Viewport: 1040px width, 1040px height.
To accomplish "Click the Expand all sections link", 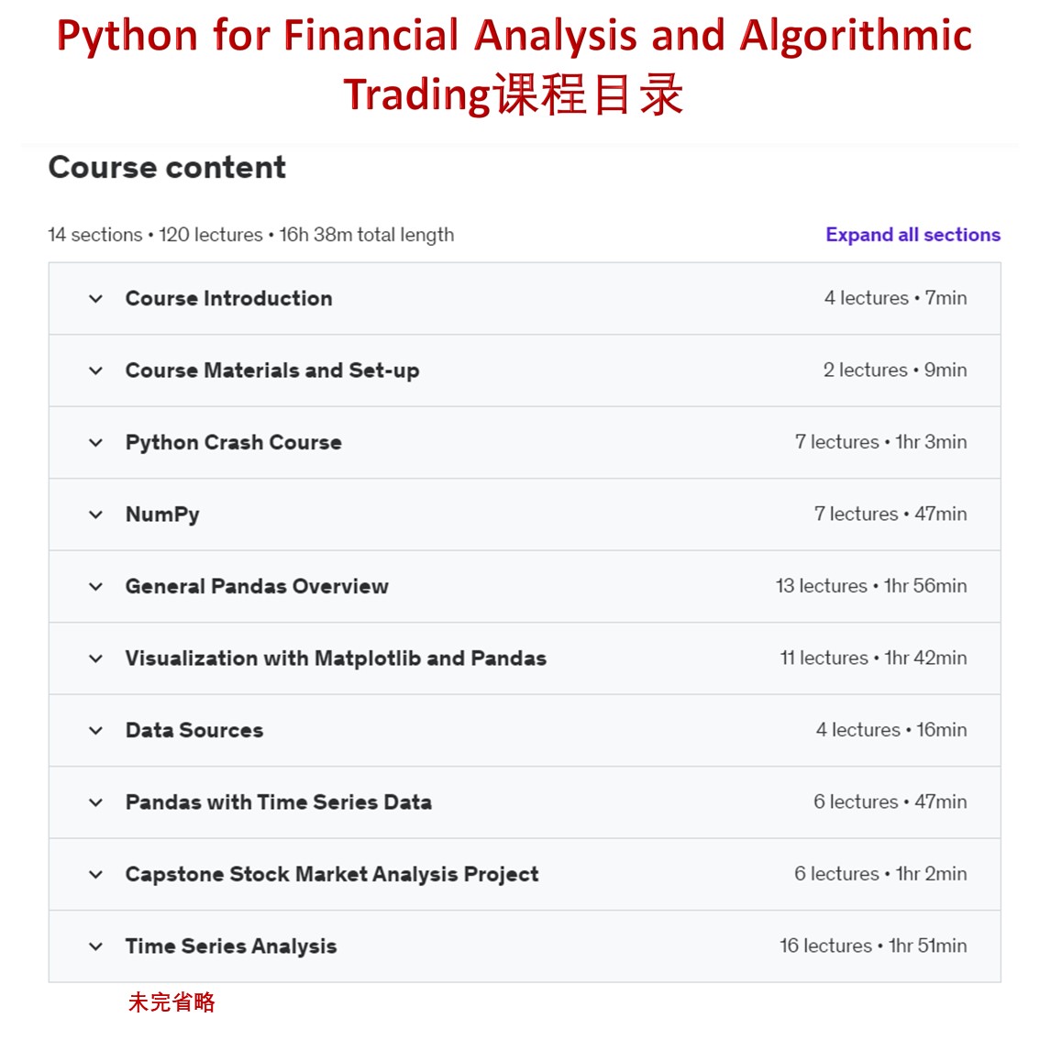I will 913,235.
